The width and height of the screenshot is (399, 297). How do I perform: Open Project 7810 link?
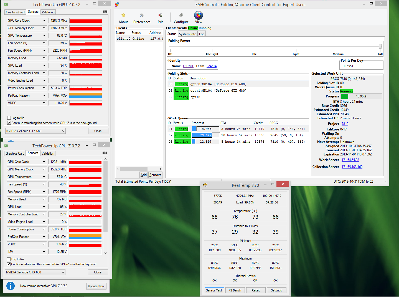point(345,124)
